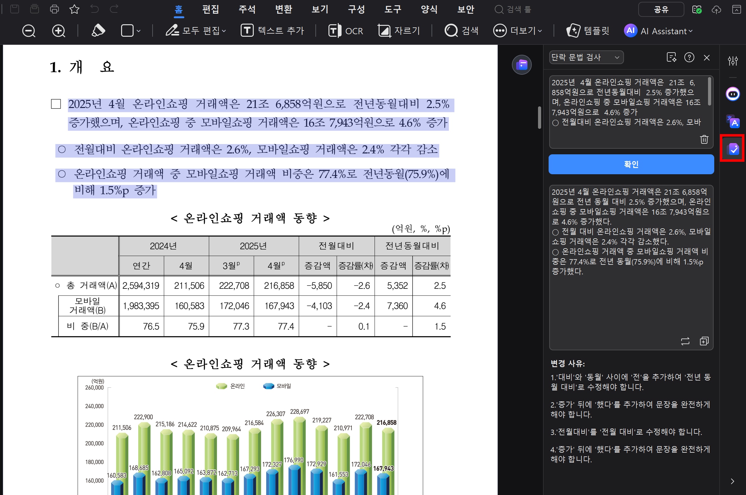Click the replace text swap icon

click(685, 341)
